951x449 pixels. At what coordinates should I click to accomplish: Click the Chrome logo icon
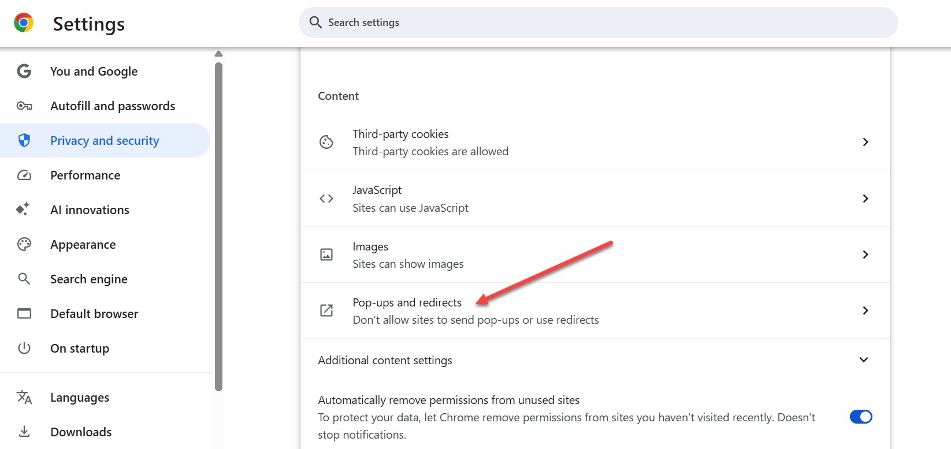coord(24,23)
